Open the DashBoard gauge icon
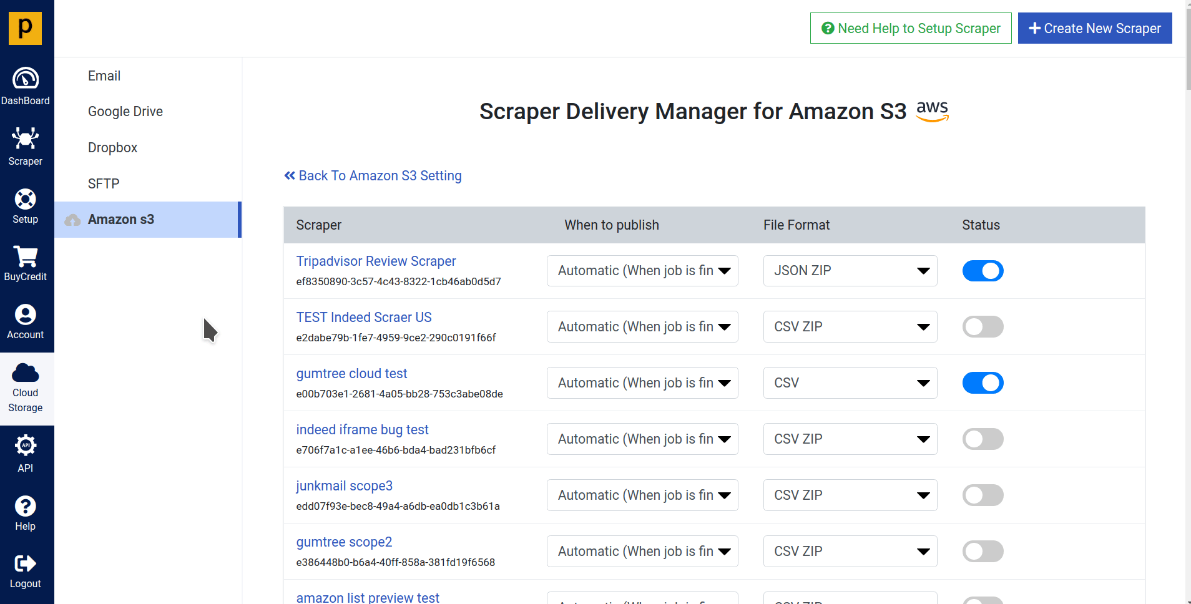Viewport: 1191px width, 604px height. click(x=25, y=79)
